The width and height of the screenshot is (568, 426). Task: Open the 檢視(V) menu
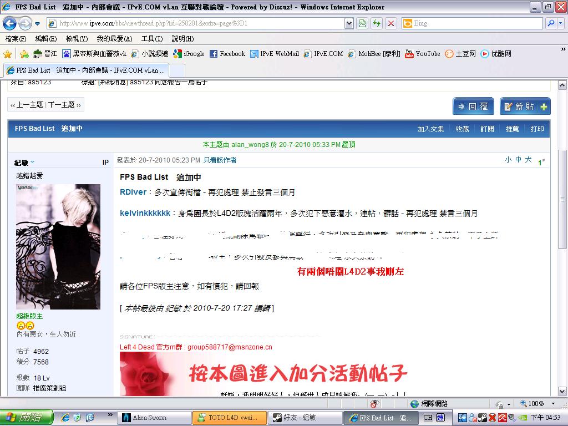click(77, 39)
